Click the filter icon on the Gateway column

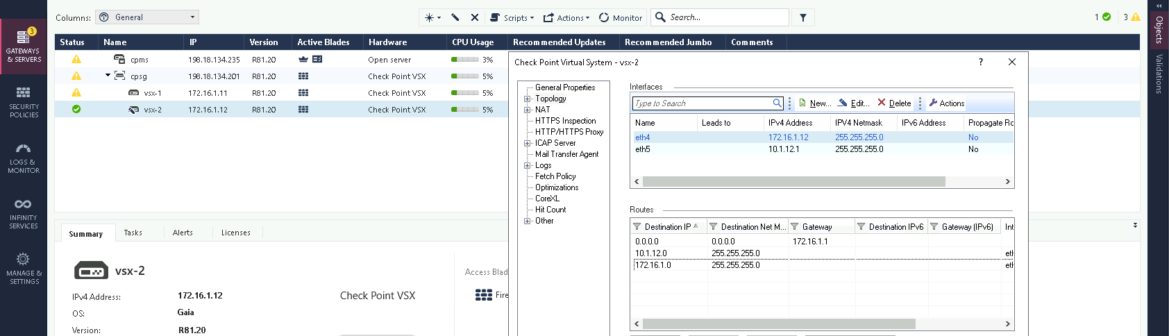click(795, 227)
